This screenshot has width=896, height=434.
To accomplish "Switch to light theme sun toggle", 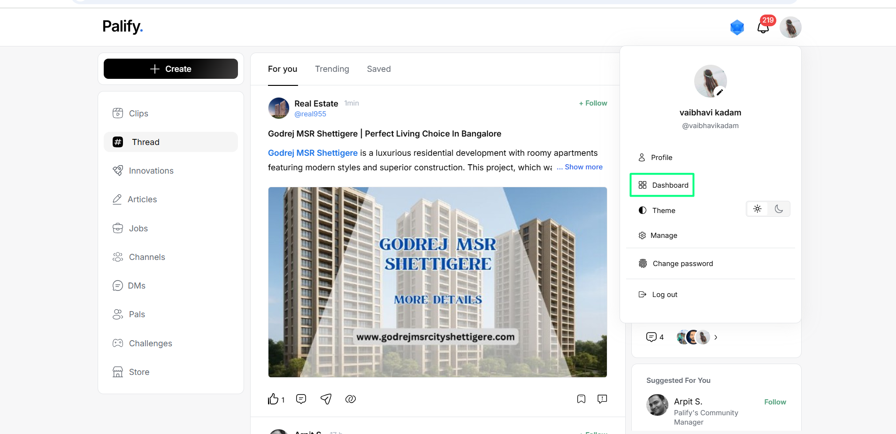I will pos(757,209).
